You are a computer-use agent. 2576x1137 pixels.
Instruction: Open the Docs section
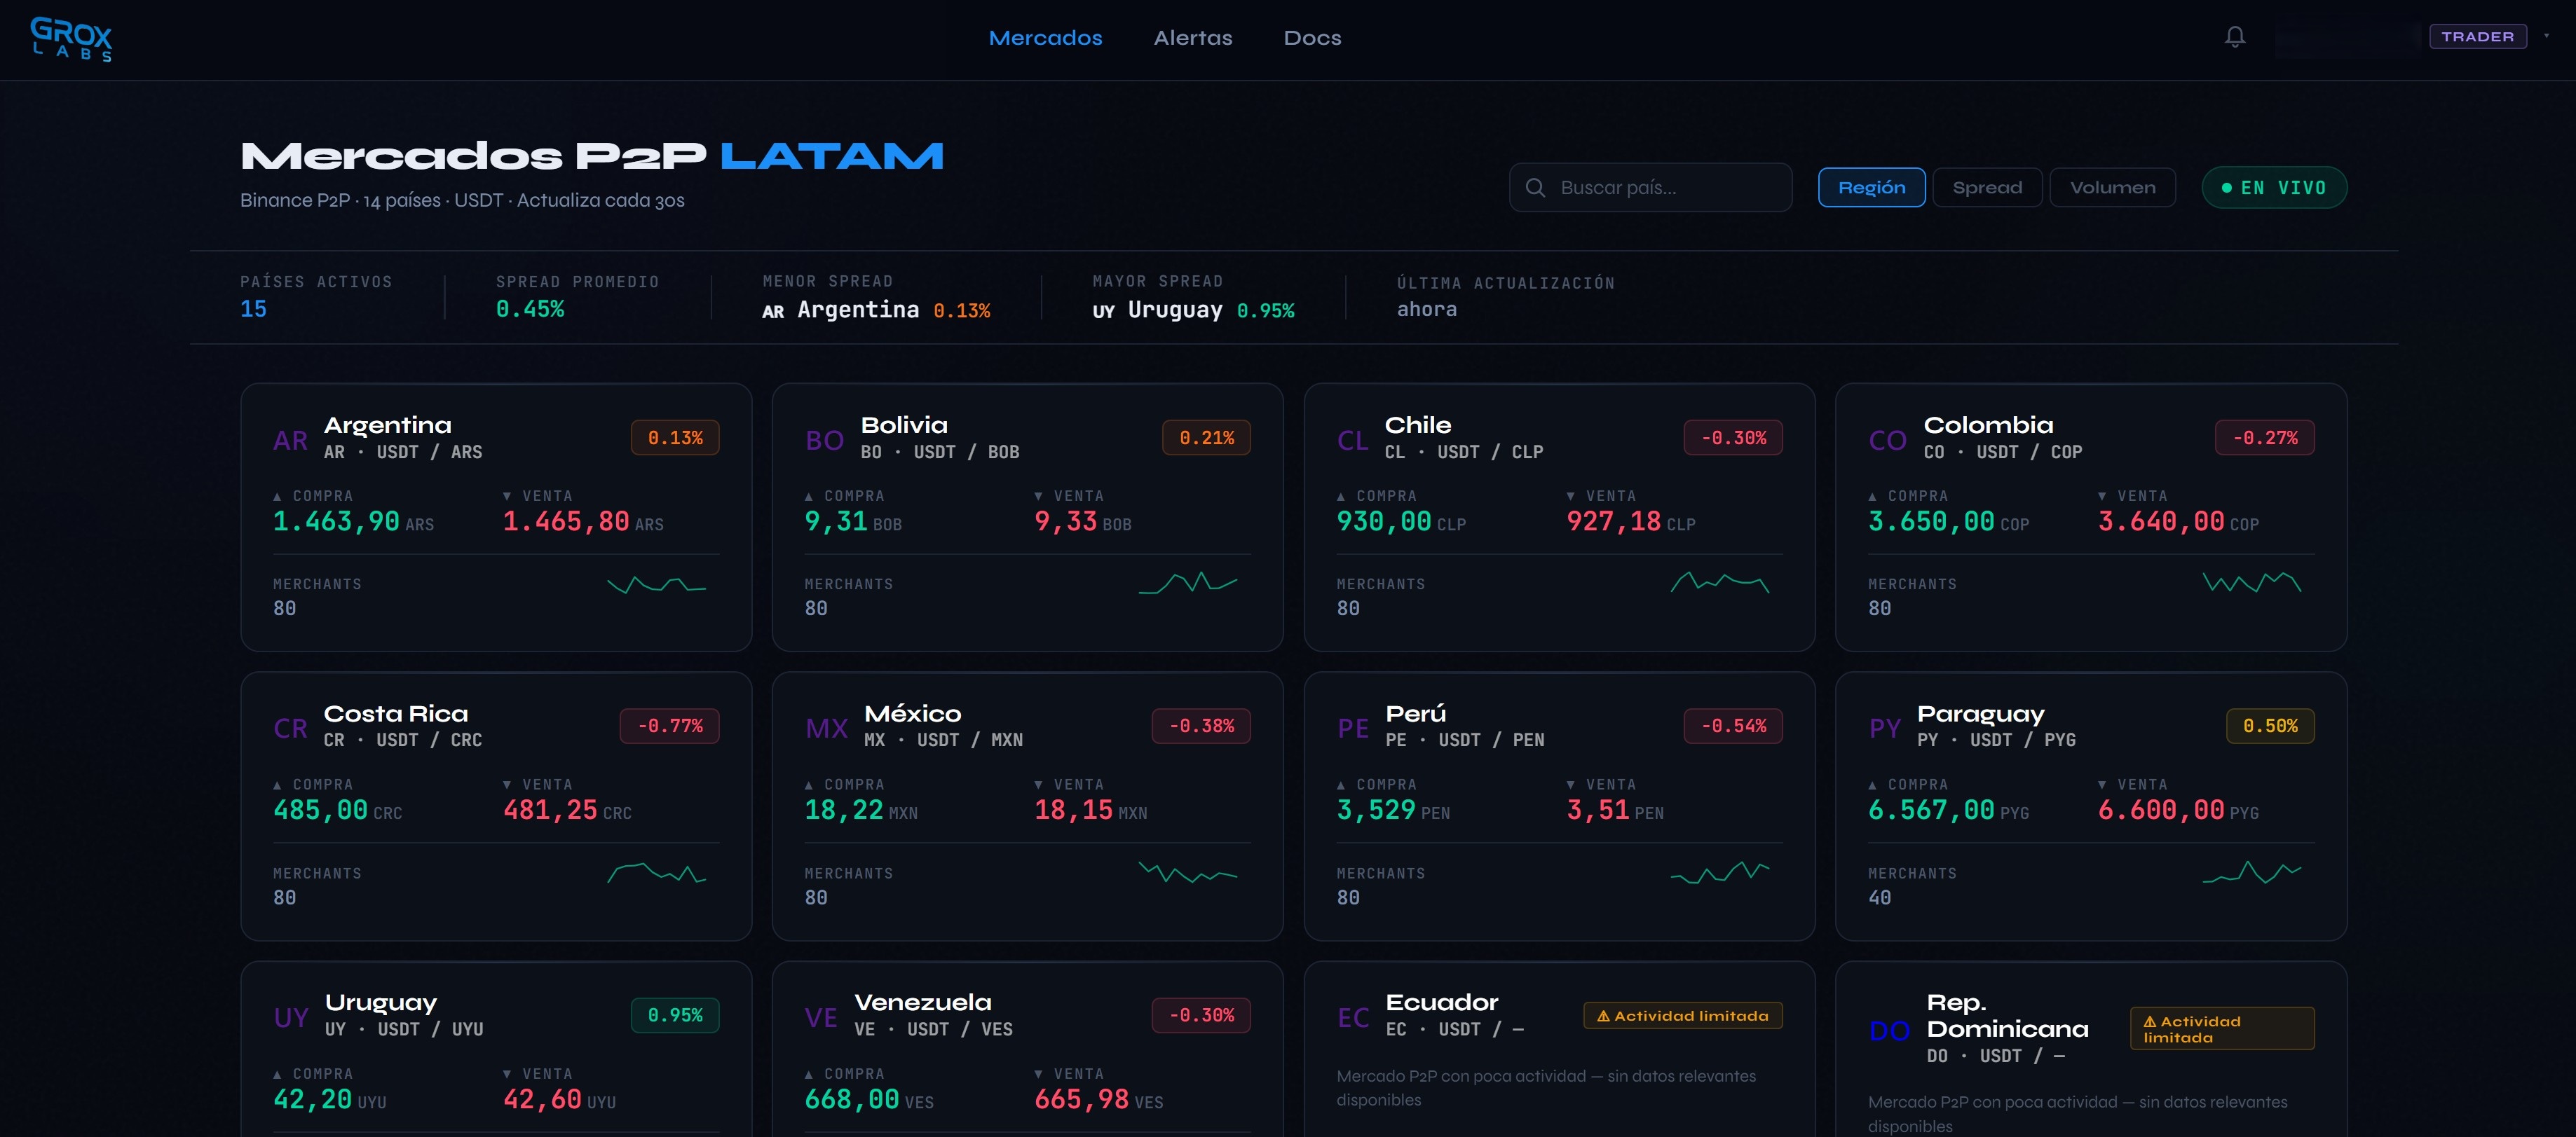[x=1313, y=38]
